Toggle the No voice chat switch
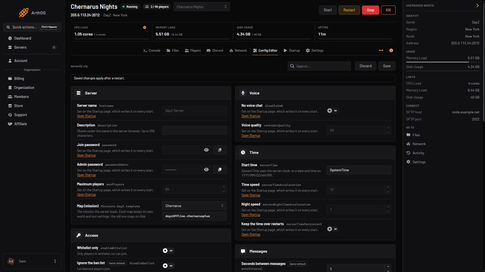The height and width of the screenshot is (272, 485). coord(332,111)
